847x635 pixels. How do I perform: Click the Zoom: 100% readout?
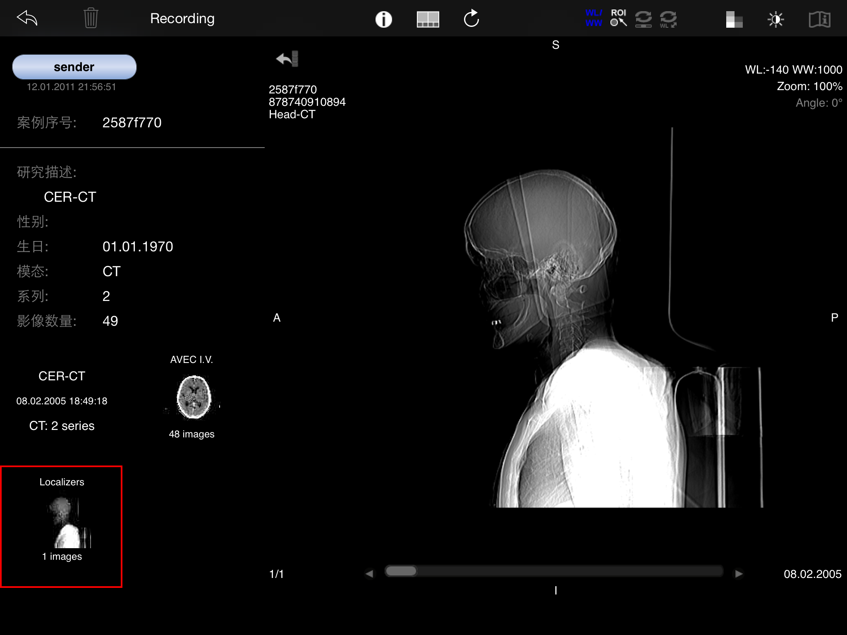pyautogui.click(x=809, y=86)
